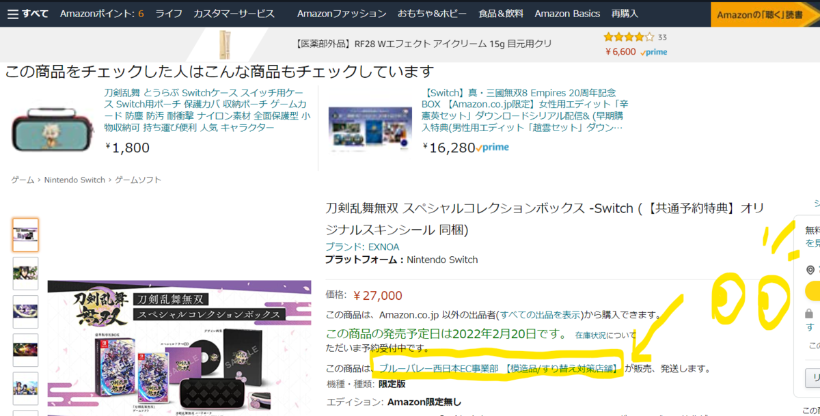
Task: Select the second product gallery thumbnail
Action: (25, 273)
